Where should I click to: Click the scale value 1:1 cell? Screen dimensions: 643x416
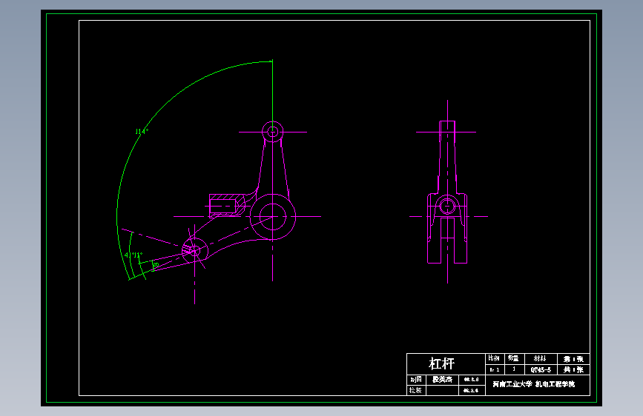(494, 369)
